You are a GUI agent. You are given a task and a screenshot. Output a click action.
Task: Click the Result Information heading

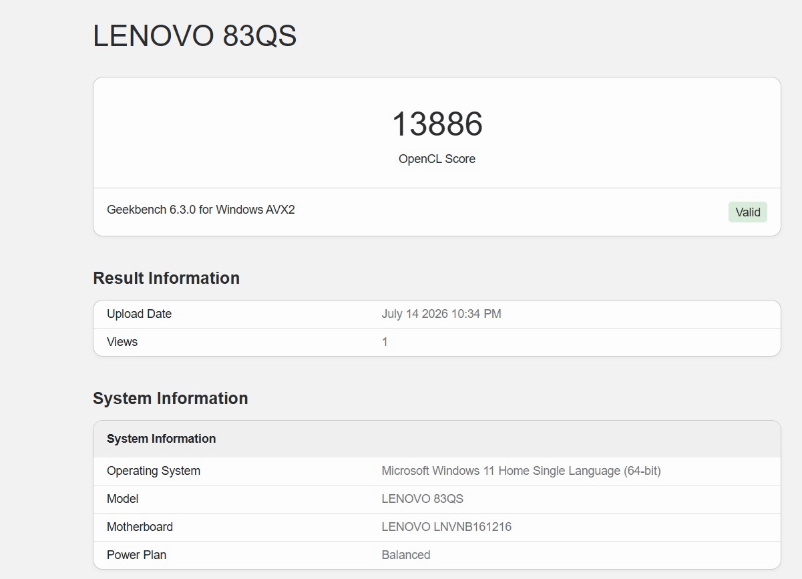(x=166, y=278)
